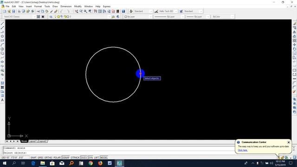This screenshot has width=297, height=167.
Task: Click the coordinates display in status bar
Action: click(x=15, y=158)
